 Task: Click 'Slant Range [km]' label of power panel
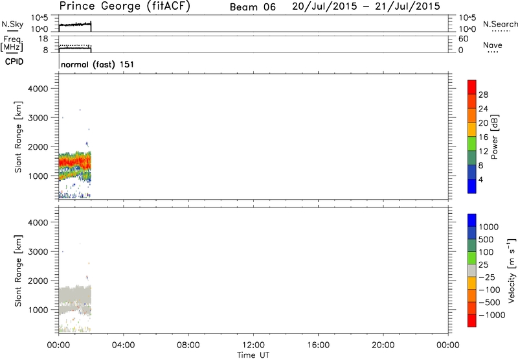click(18, 137)
